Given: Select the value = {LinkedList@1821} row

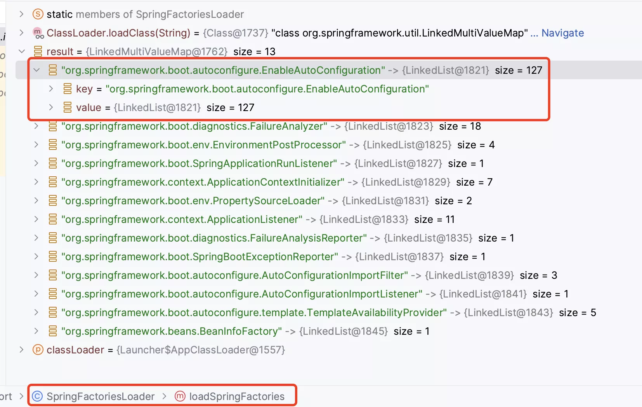Looking at the screenshot, I should click(165, 108).
